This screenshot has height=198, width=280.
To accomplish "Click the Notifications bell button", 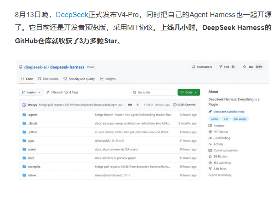I will [x=202, y=67].
